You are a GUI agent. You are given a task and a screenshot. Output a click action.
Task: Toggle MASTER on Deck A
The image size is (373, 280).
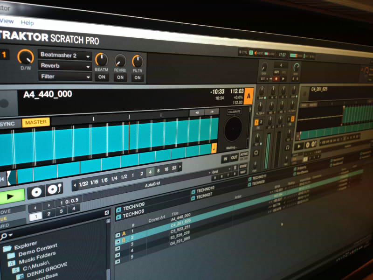point(36,122)
